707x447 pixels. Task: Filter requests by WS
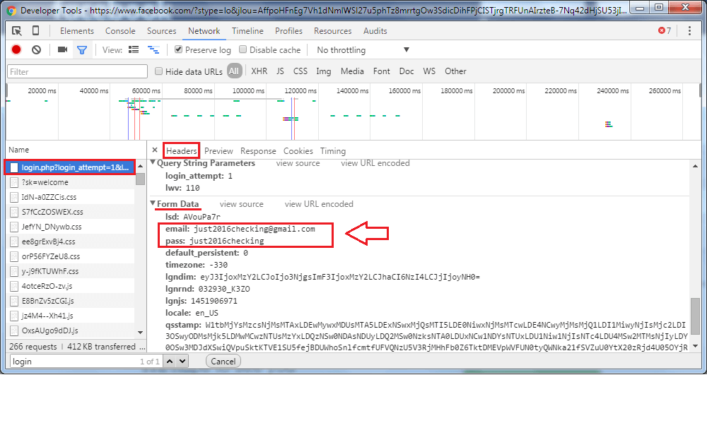pyautogui.click(x=429, y=71)
